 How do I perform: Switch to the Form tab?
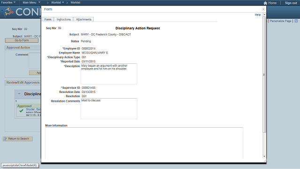click(48, 19)
